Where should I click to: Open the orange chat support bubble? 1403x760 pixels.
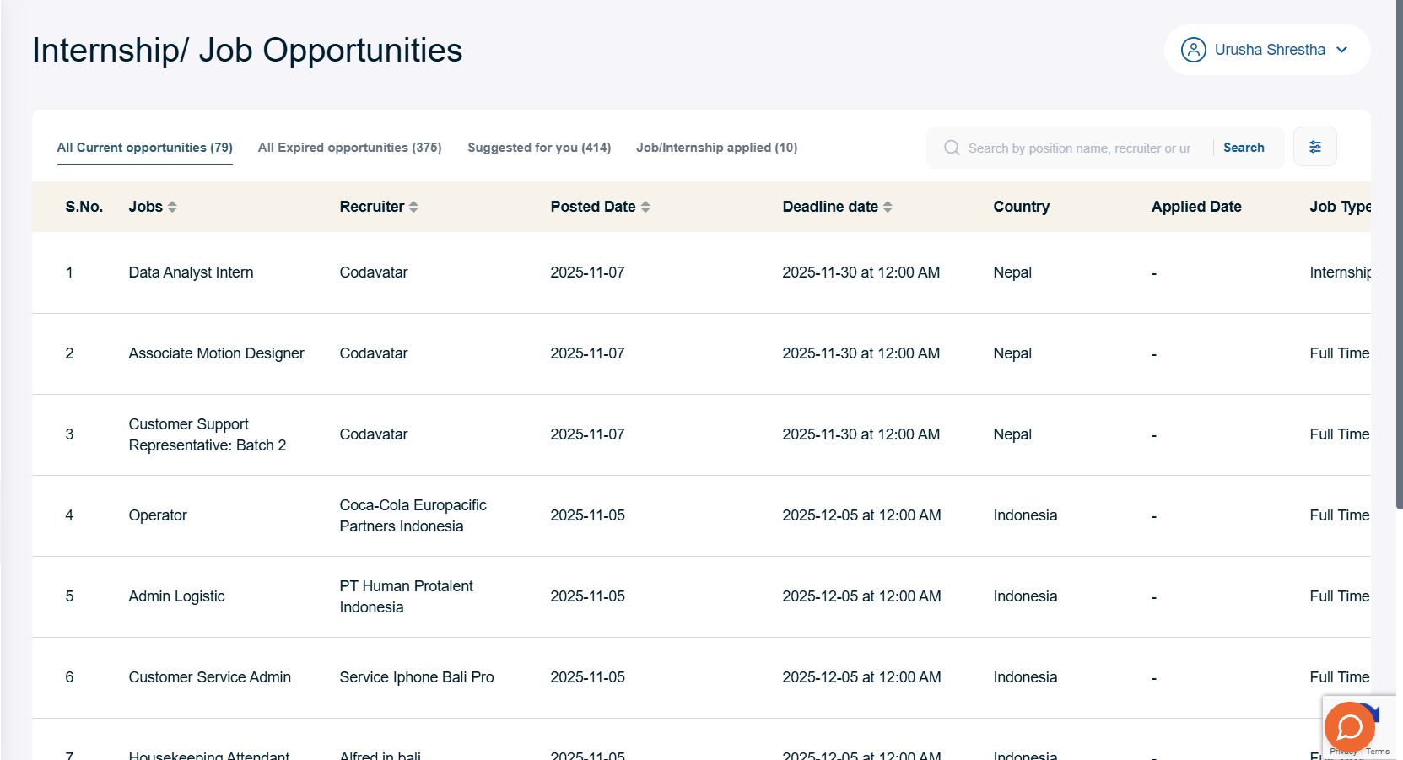point(1349,726)
